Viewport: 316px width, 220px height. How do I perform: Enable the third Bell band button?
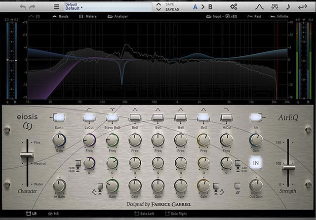(x=181, y=117)
